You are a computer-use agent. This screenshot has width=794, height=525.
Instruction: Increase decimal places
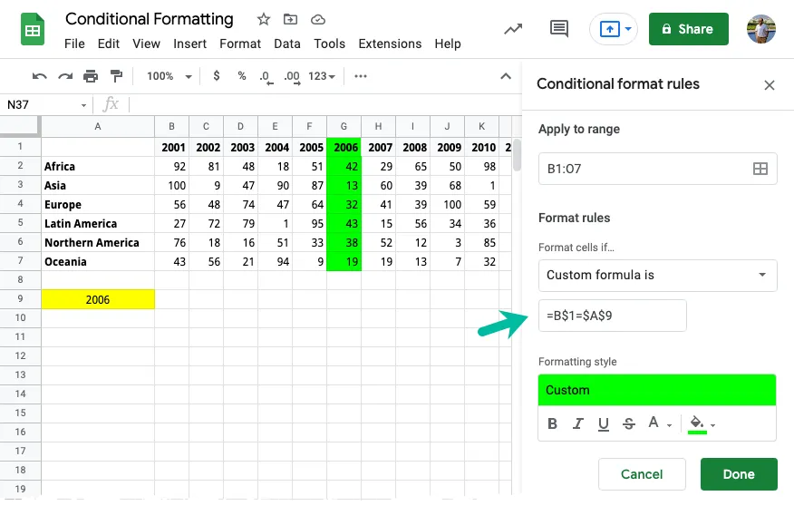click(x=290, y=76)
